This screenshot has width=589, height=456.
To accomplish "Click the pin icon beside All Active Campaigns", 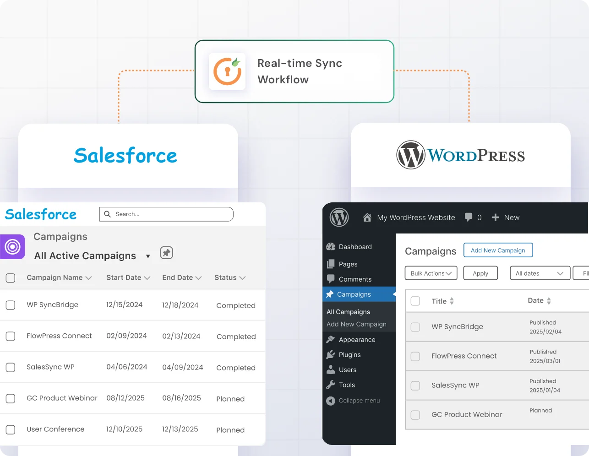I will tap(166, 253).
